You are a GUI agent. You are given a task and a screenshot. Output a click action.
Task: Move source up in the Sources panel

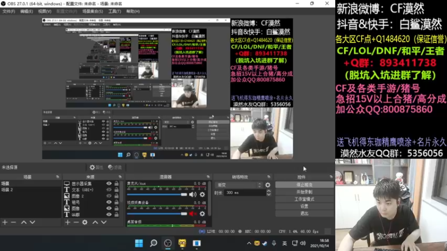click(x=95, y=222)
